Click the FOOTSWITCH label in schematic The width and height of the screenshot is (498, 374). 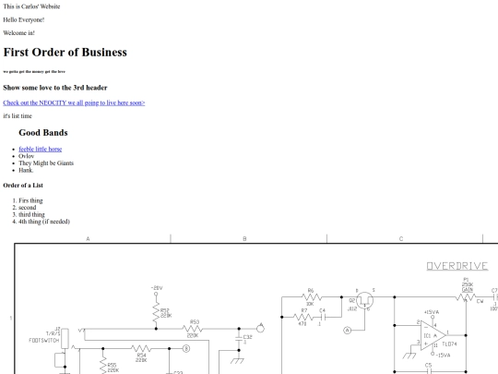point(44,340)
